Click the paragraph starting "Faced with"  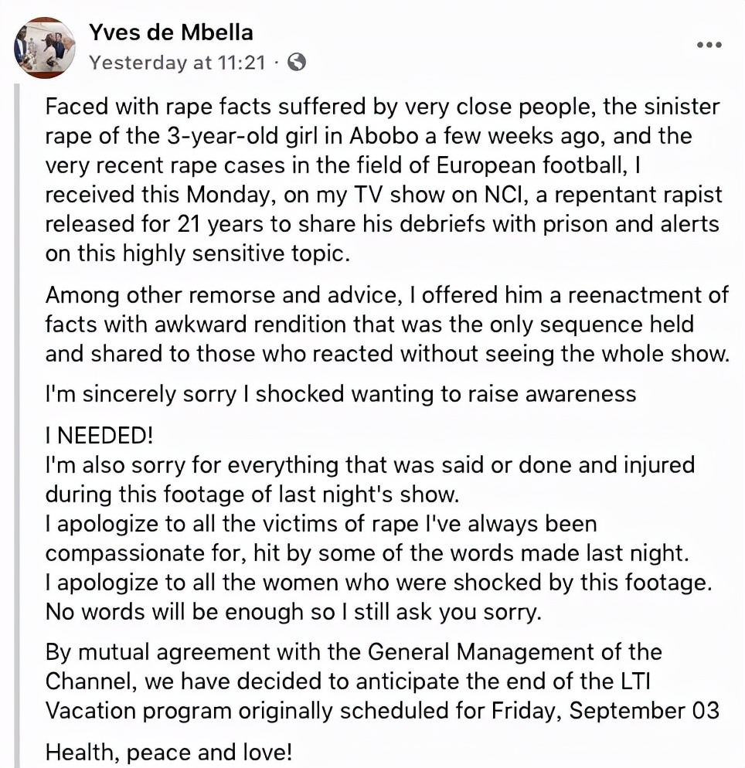coord(382,179)
